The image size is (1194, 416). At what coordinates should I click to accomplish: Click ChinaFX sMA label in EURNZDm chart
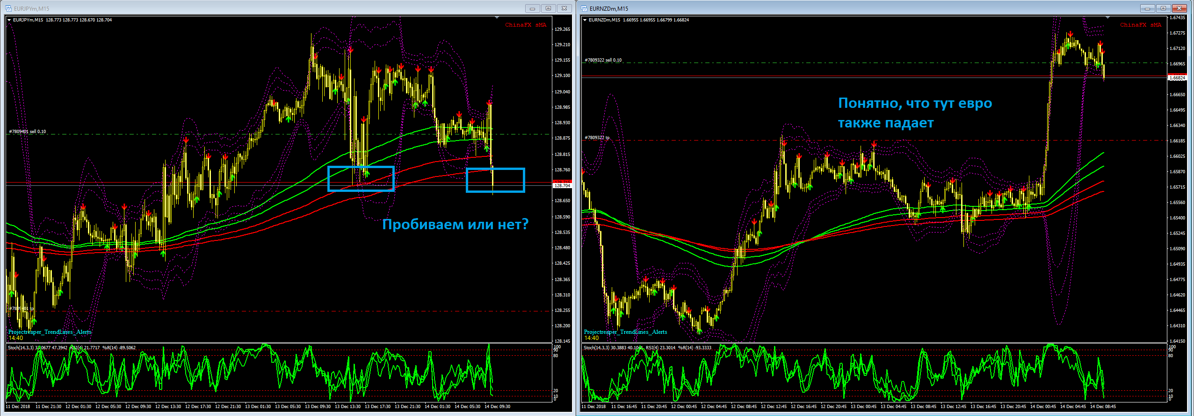coord(1141,25)
